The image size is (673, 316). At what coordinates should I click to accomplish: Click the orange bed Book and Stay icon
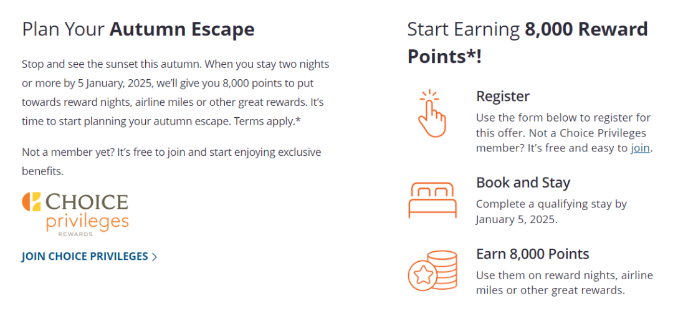432,200
